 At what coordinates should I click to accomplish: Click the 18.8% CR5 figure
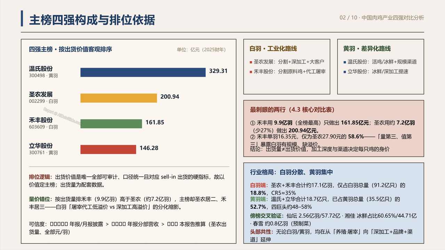(273, 193)
